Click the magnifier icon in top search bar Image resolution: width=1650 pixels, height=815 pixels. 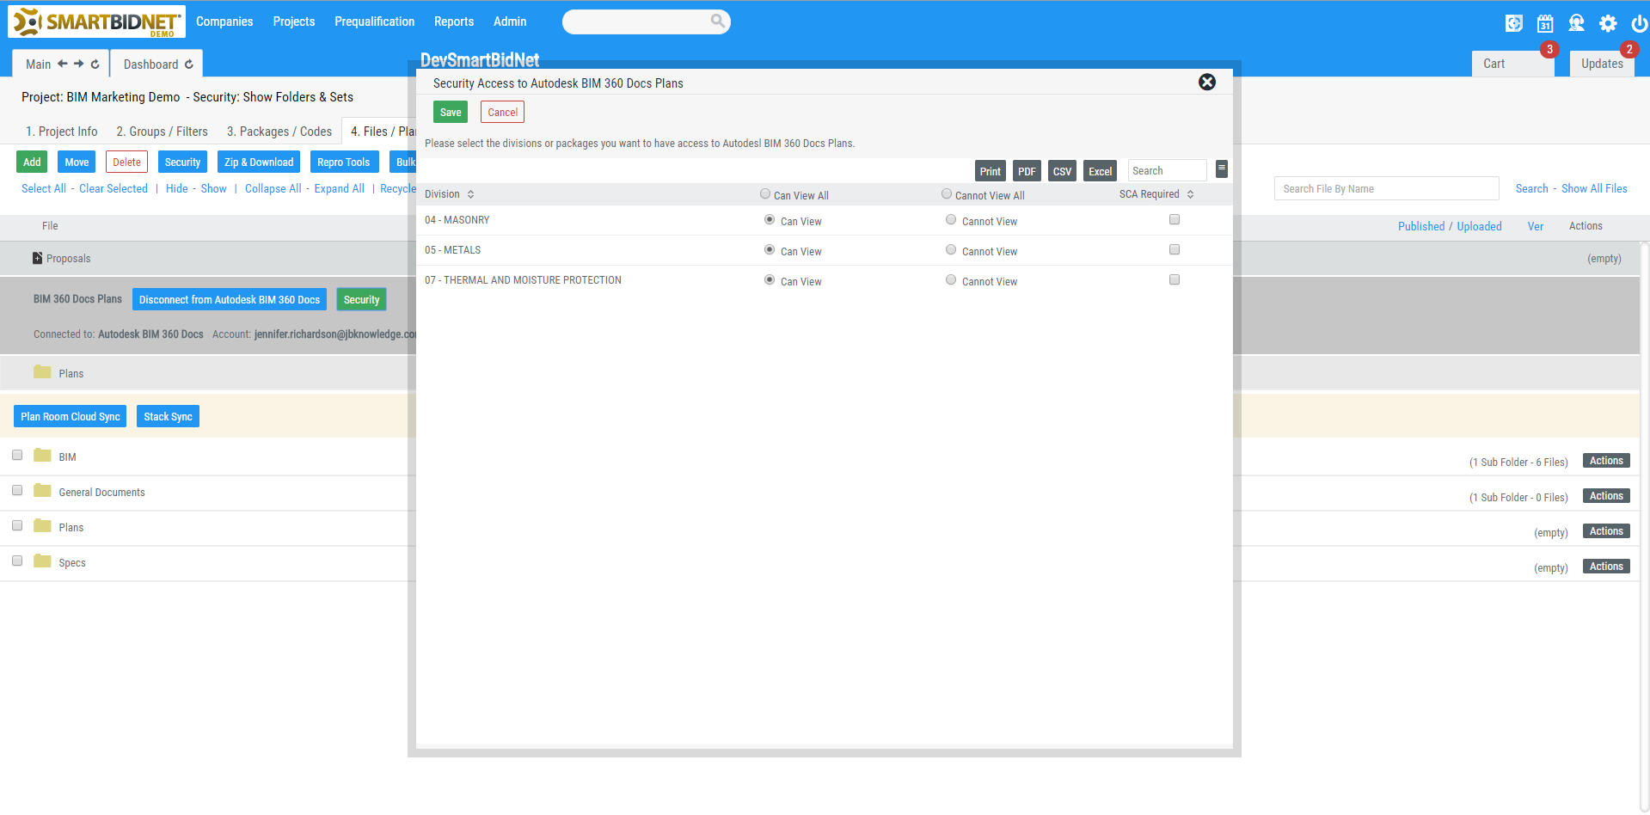pos(717,21)
